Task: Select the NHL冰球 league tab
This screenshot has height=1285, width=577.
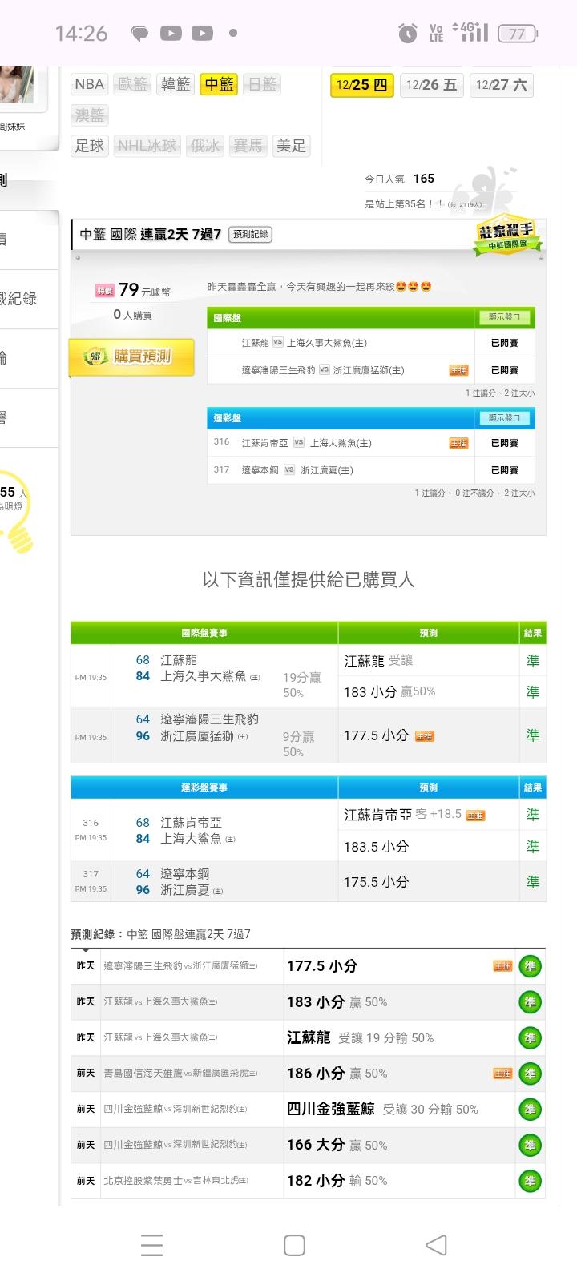Action: coord(147,146)
